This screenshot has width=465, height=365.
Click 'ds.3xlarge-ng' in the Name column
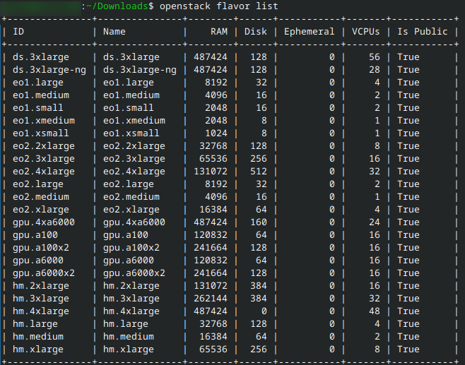[x=140, y=70]
